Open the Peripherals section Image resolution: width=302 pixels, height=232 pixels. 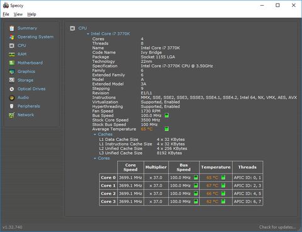tap(29, 106)
